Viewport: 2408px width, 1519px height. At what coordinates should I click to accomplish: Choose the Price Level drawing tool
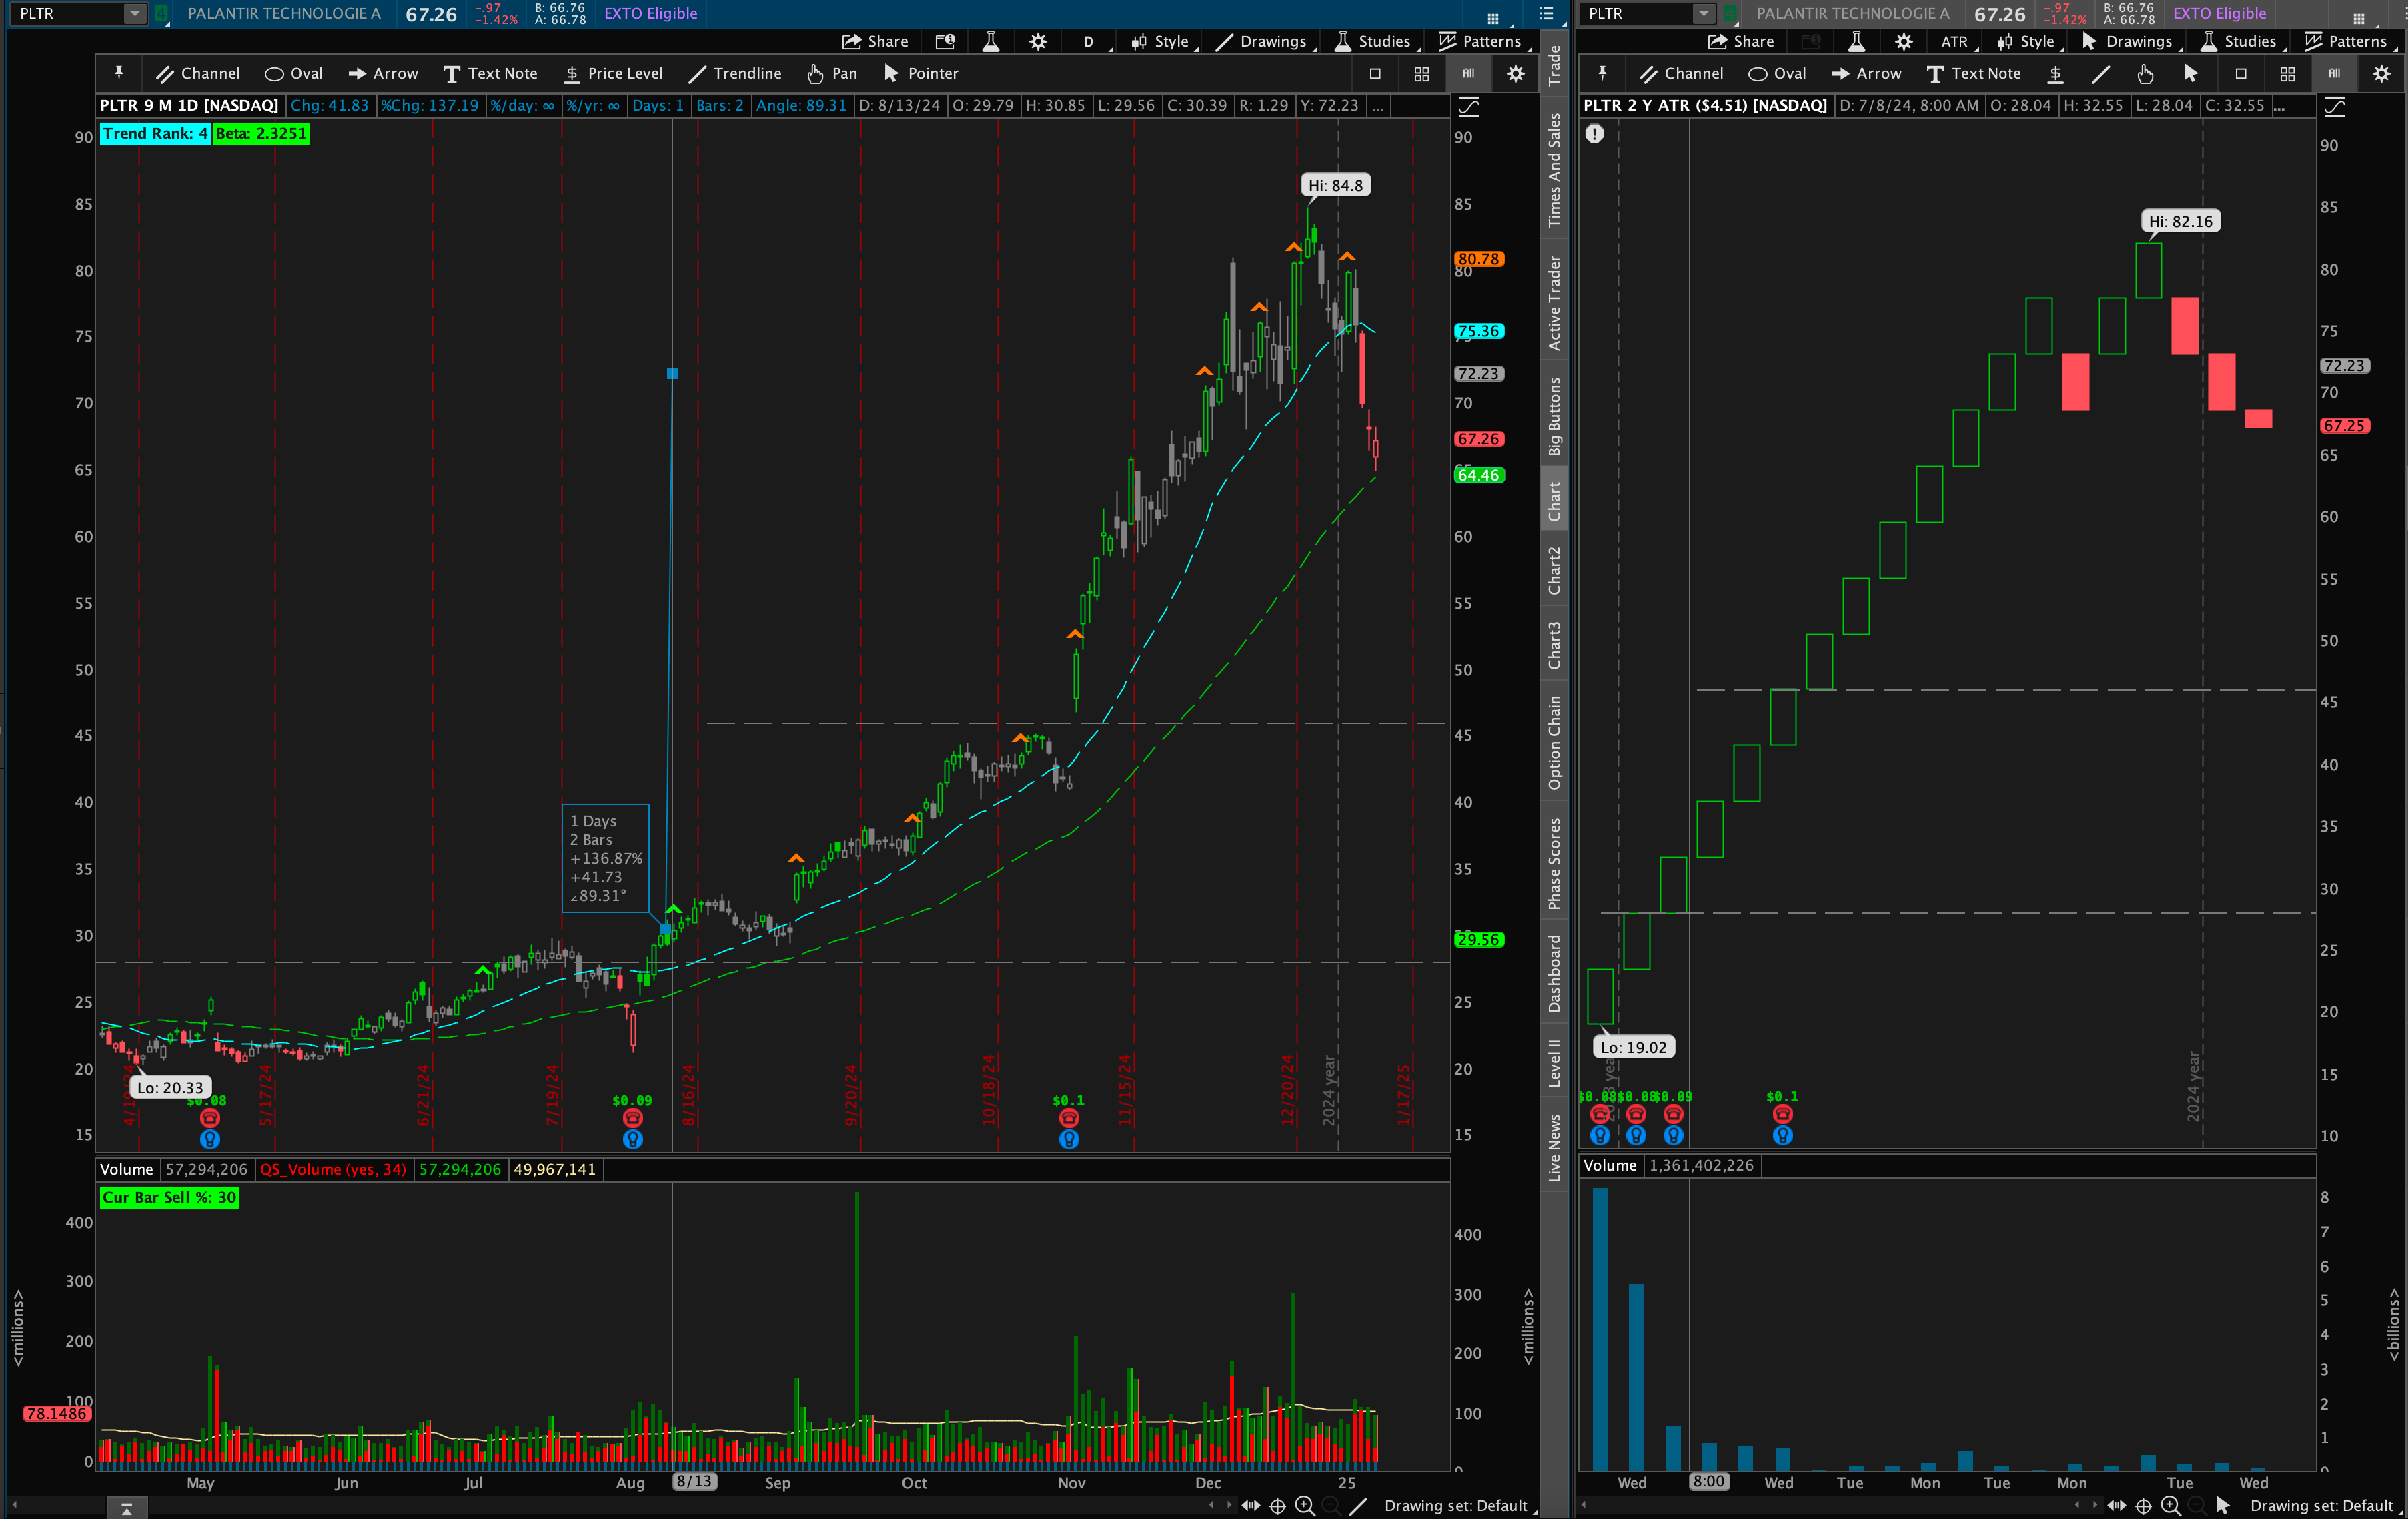pyautogui.click(x=613, y=74)
